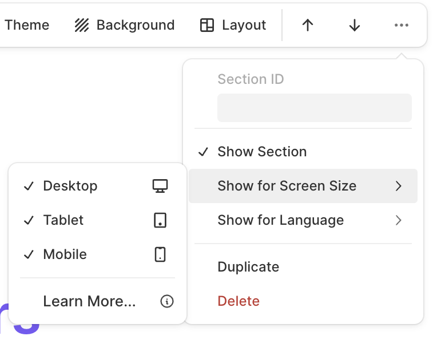
Task: Toggle the Show Section checkmark
Action: (x=203, y=152)
